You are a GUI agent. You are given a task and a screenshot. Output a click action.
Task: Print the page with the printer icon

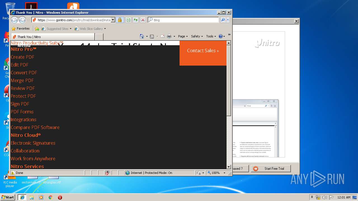pyautogui.click(x=169, y=36)
